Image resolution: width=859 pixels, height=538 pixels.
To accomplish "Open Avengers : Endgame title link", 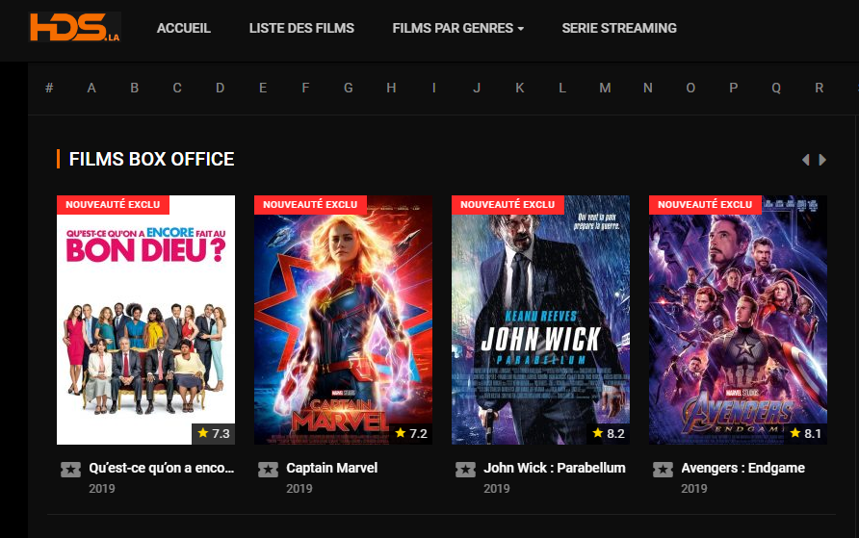I will tap(742, 468).
